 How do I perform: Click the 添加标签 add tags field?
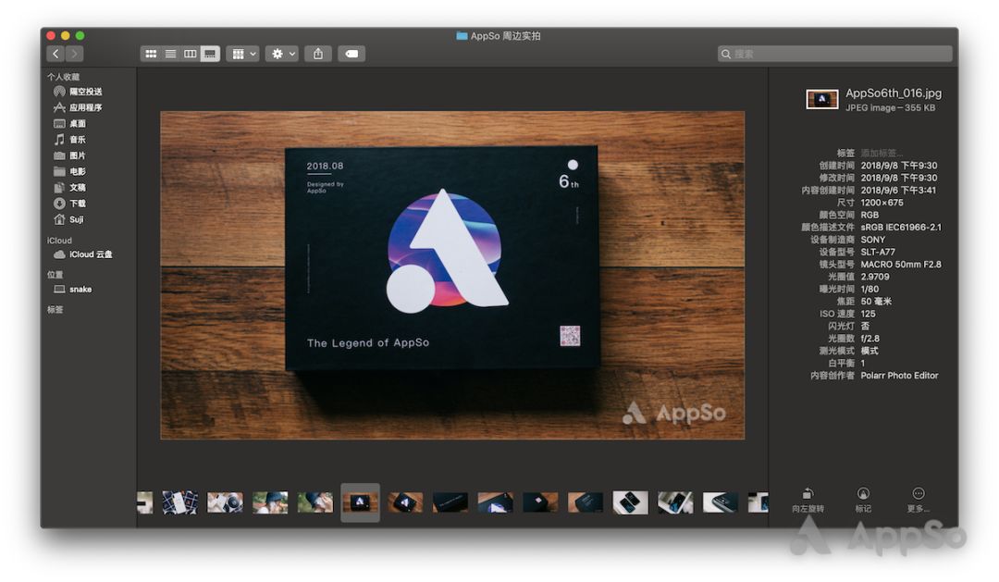tap(882, 153)
